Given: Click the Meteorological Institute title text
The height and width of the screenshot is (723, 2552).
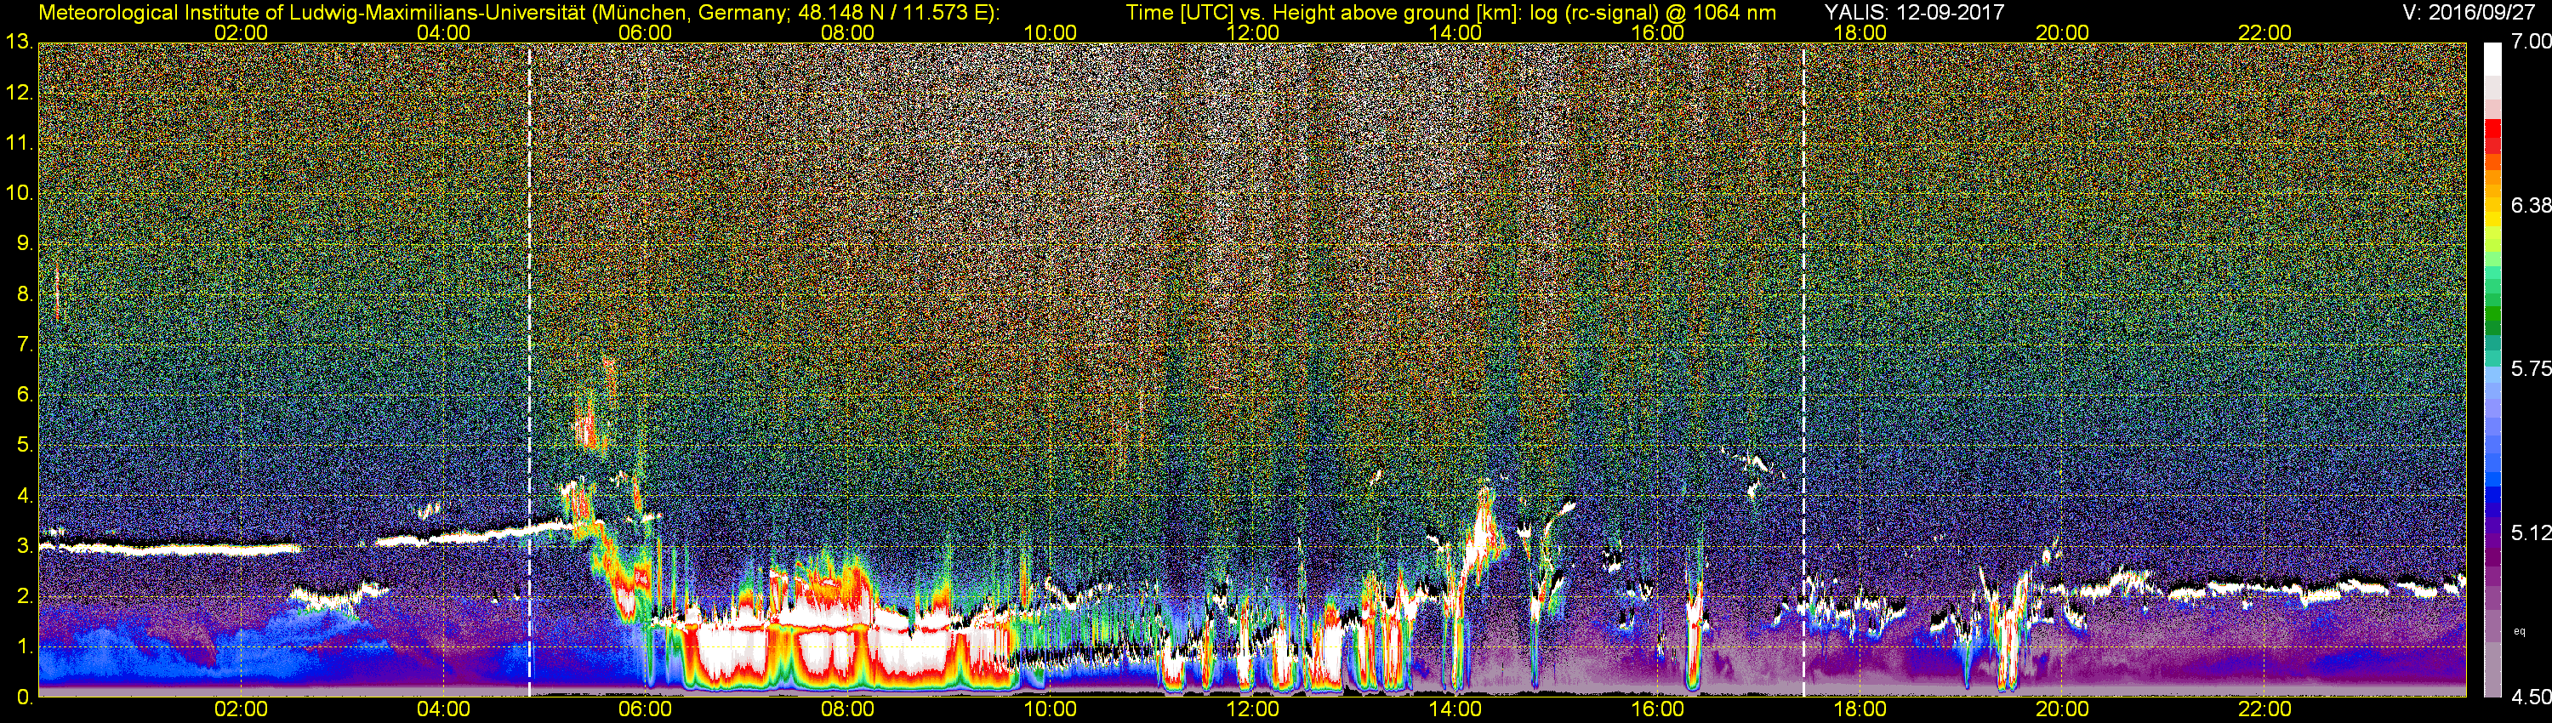Looking at the screenshot, I should (x=518, y=13).
